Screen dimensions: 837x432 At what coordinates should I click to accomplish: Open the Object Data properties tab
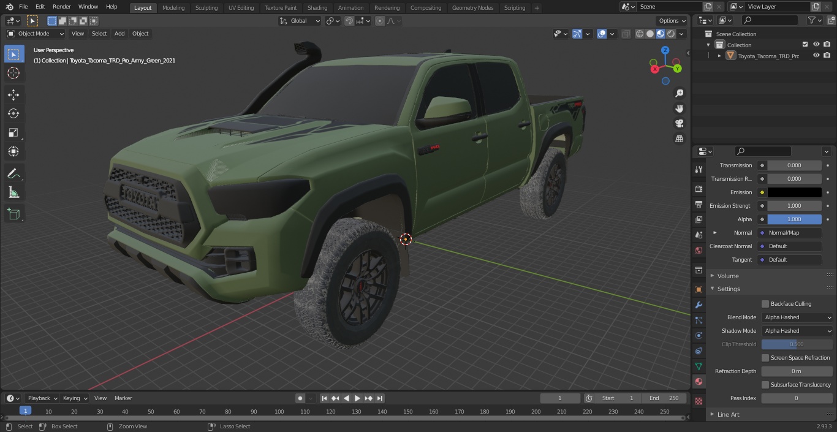pyautogui.click(x=699, y=366)
